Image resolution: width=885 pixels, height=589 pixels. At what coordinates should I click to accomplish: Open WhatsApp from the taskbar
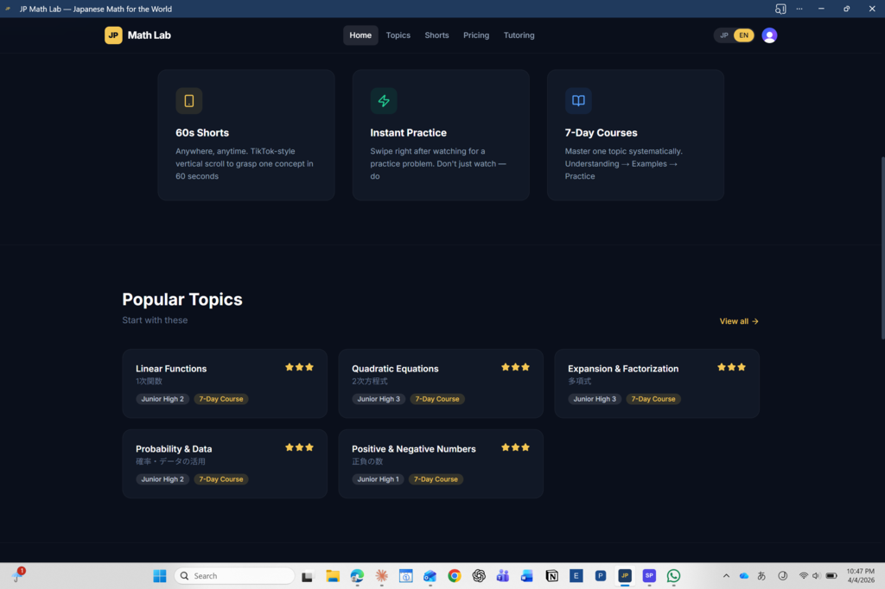[673, 576]
